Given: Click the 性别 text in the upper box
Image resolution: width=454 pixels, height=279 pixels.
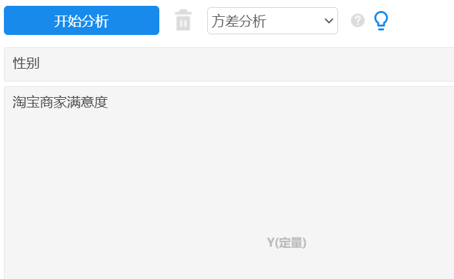Looking at the screenshot, I should pos(26,63).
